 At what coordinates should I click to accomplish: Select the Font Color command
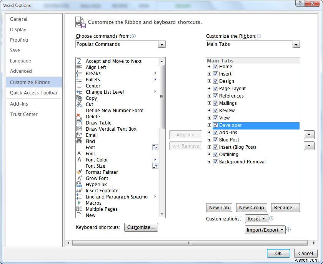97,160
